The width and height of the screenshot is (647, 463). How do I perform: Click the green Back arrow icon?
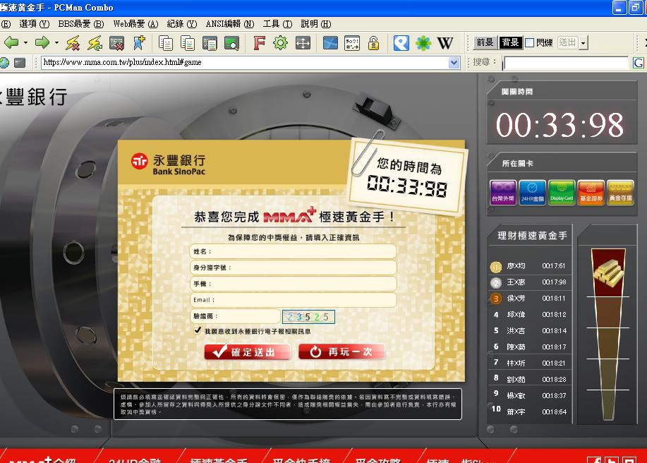tap(11, 42)
